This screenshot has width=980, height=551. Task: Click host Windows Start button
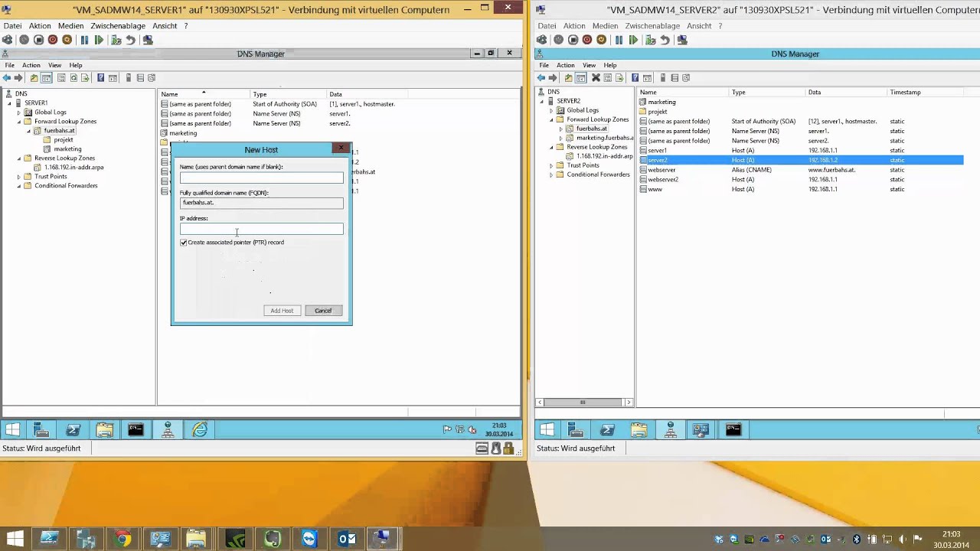tap(14, 539)
